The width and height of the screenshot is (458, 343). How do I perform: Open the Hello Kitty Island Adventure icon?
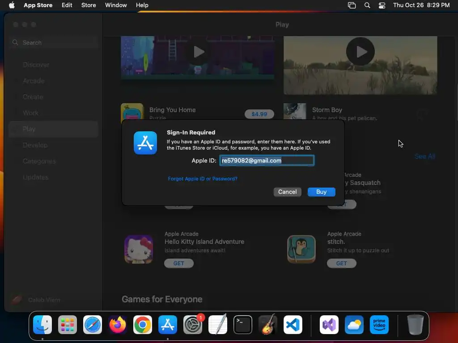coord(139,249)
